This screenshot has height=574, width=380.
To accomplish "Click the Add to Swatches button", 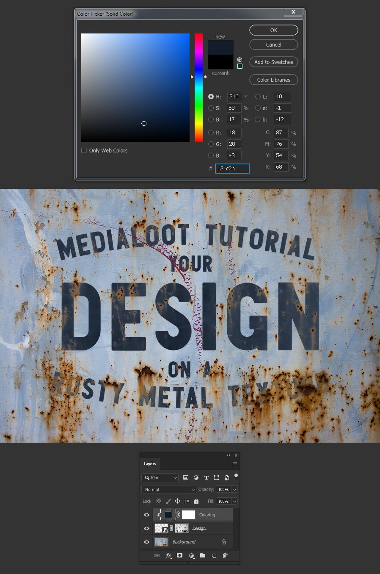I will click(x=274, y=62).
